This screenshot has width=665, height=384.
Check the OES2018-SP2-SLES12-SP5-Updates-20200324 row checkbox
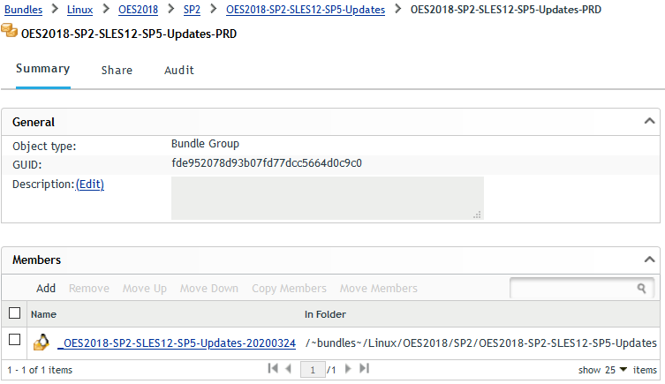(x=14, y=340)
